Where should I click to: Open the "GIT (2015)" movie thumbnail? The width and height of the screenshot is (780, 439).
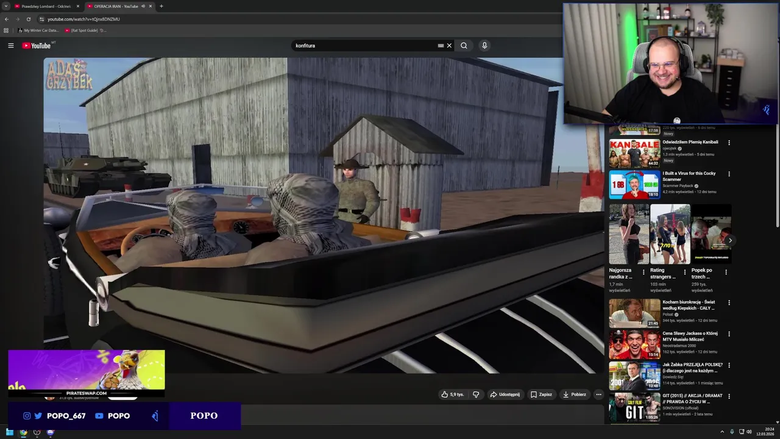tap(634, 407)
